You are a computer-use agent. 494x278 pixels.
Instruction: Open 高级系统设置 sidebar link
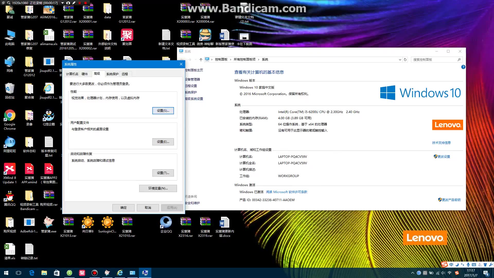point(194,99)
